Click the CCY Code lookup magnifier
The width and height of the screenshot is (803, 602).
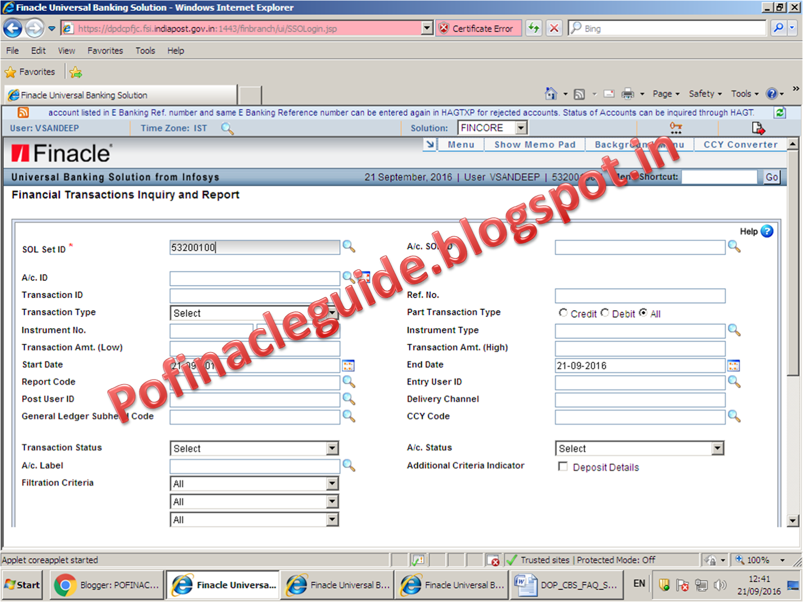pos(733,417)
